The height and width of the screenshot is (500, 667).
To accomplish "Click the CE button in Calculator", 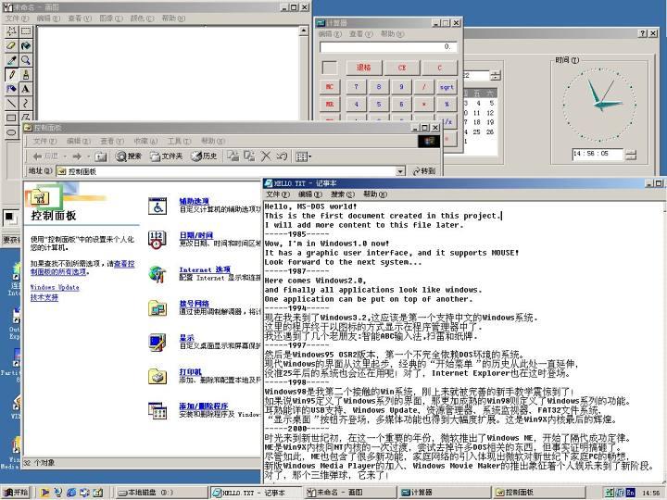I will 402,68.
